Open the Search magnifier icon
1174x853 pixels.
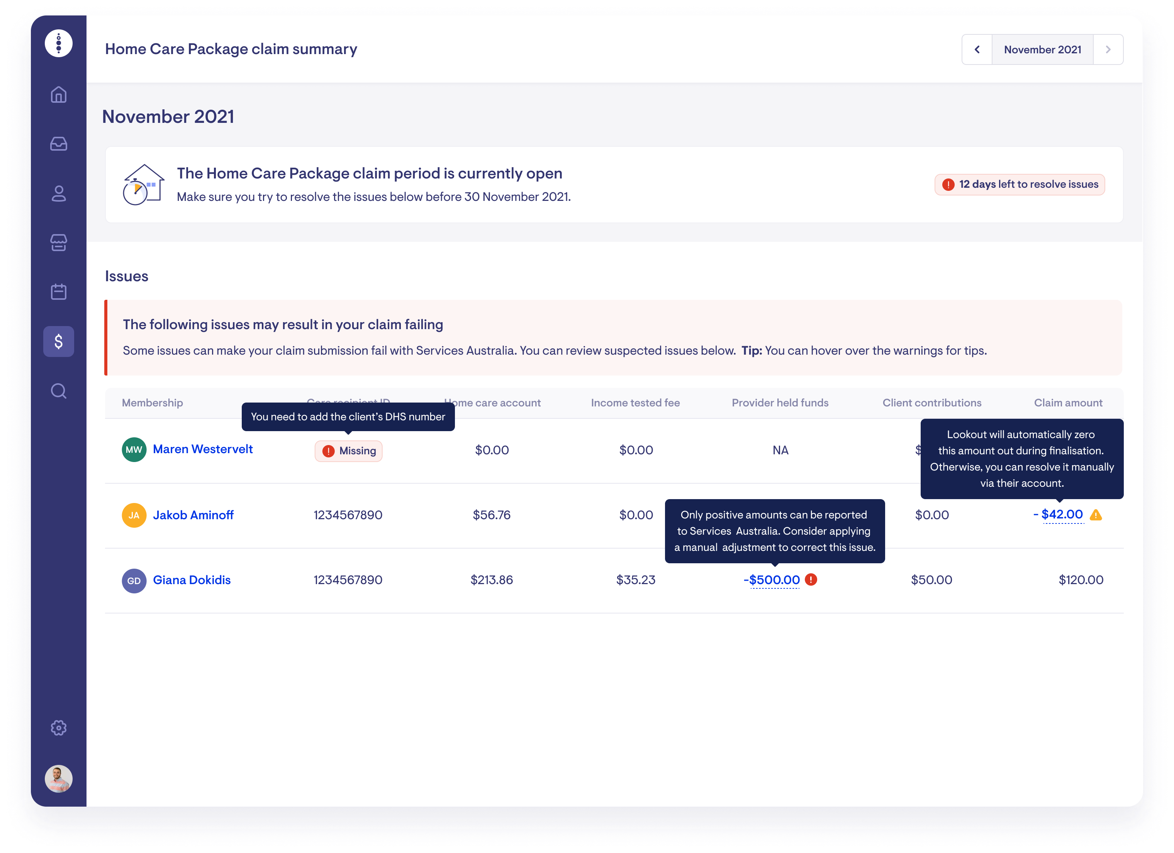tap(58, 391)
